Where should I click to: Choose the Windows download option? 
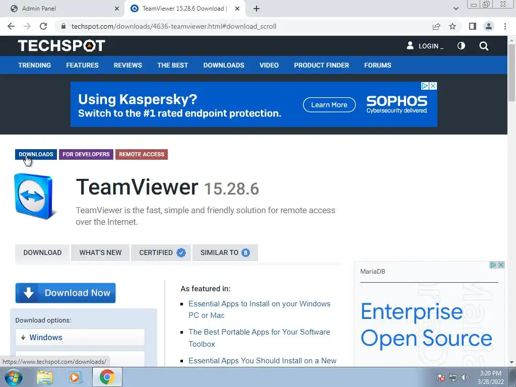pos(80,337)
